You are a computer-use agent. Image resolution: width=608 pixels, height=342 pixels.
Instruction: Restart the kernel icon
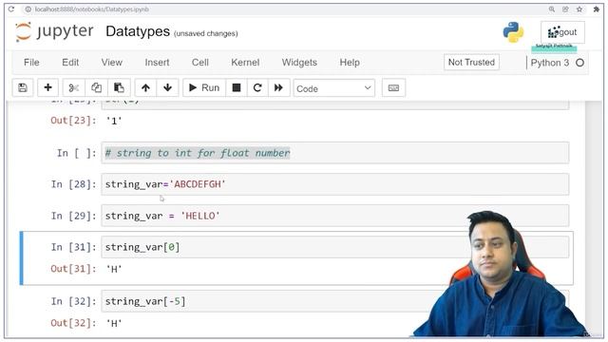(257, 88)
